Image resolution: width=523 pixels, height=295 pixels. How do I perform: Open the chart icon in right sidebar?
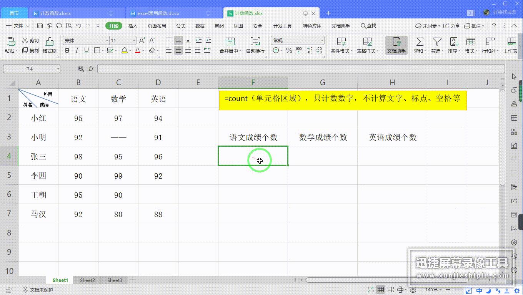pyautogui.click(x=514, y=146)
